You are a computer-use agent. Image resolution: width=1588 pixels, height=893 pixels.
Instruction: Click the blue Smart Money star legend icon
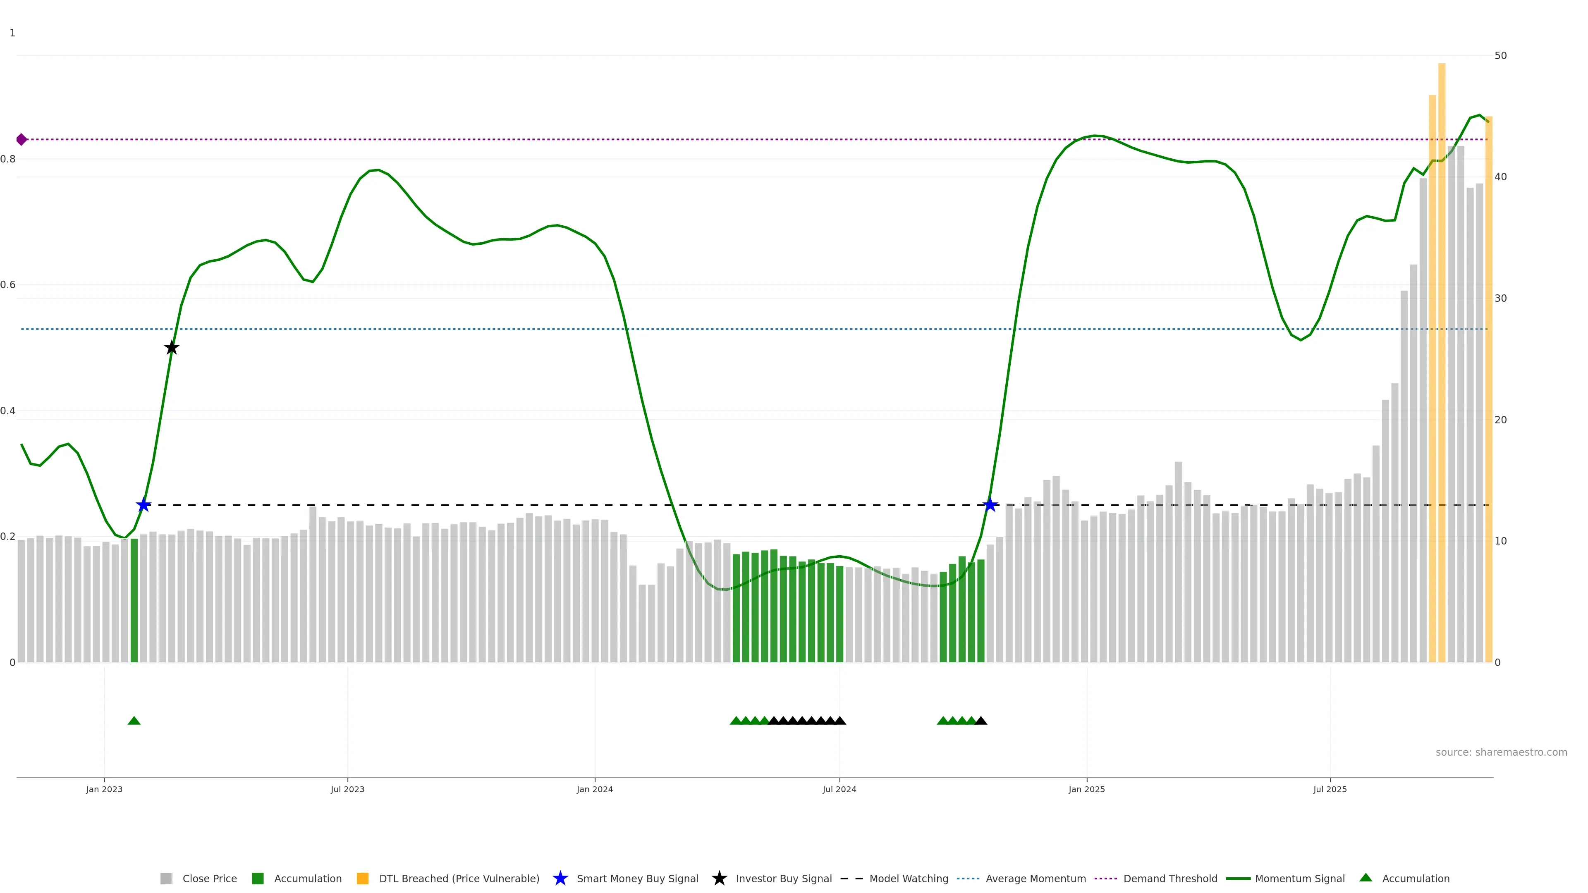(x=560, y=878)
